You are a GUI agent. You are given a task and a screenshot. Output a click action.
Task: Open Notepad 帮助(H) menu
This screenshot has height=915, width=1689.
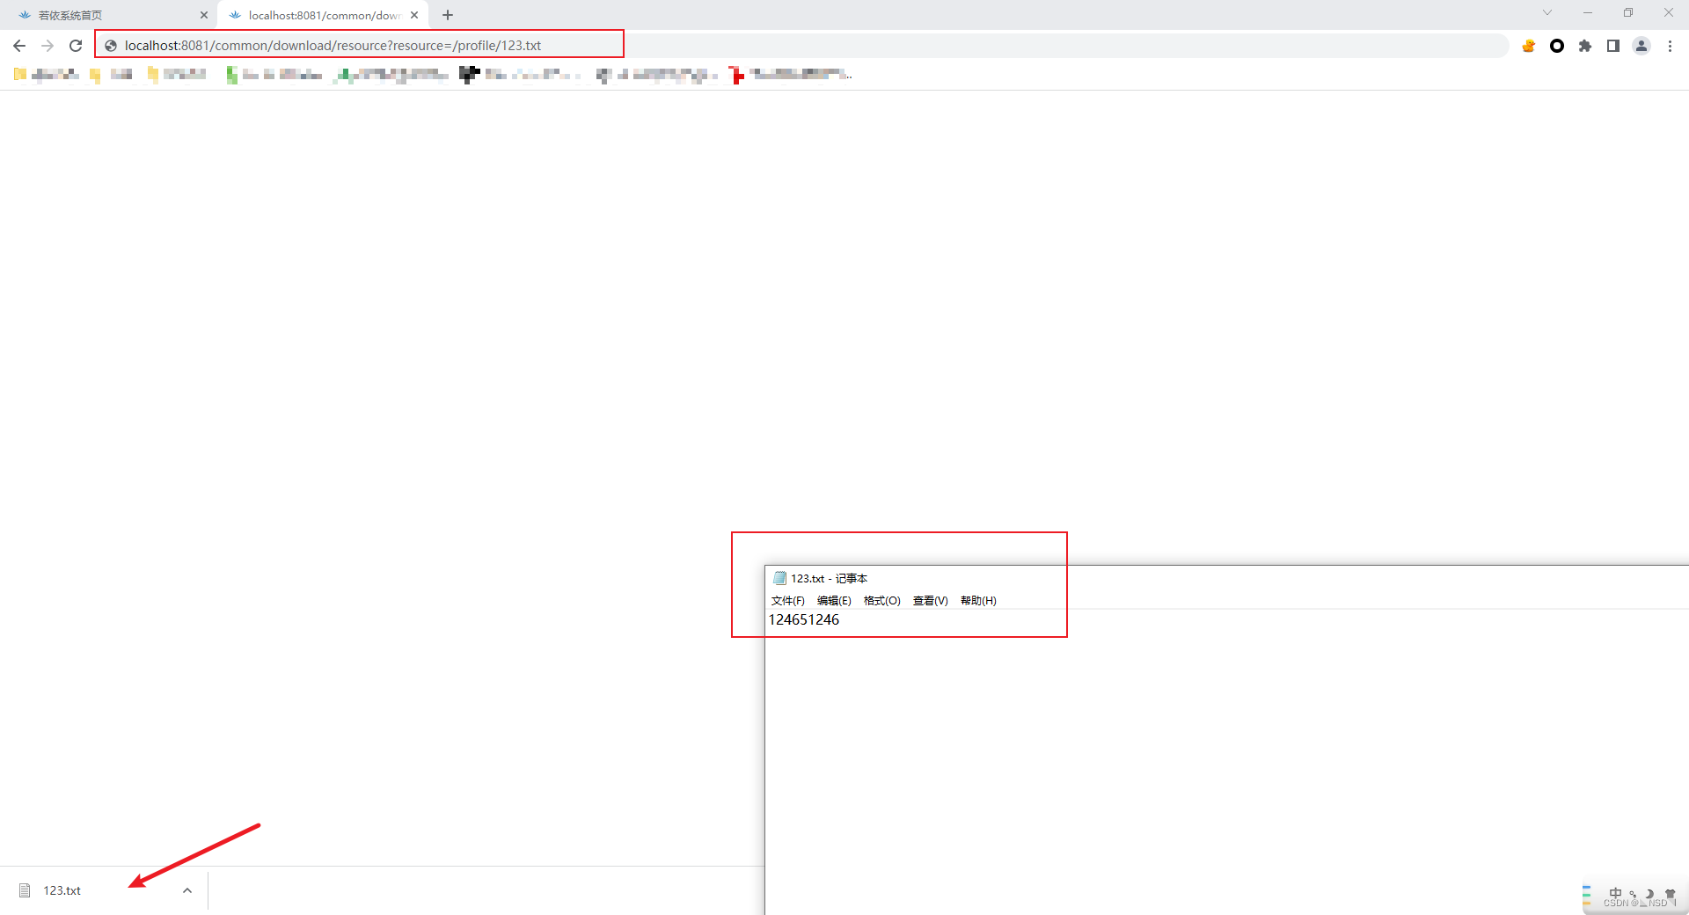(978, 601)
